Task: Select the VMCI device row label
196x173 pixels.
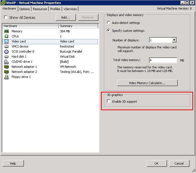Action: pos(20,46)
